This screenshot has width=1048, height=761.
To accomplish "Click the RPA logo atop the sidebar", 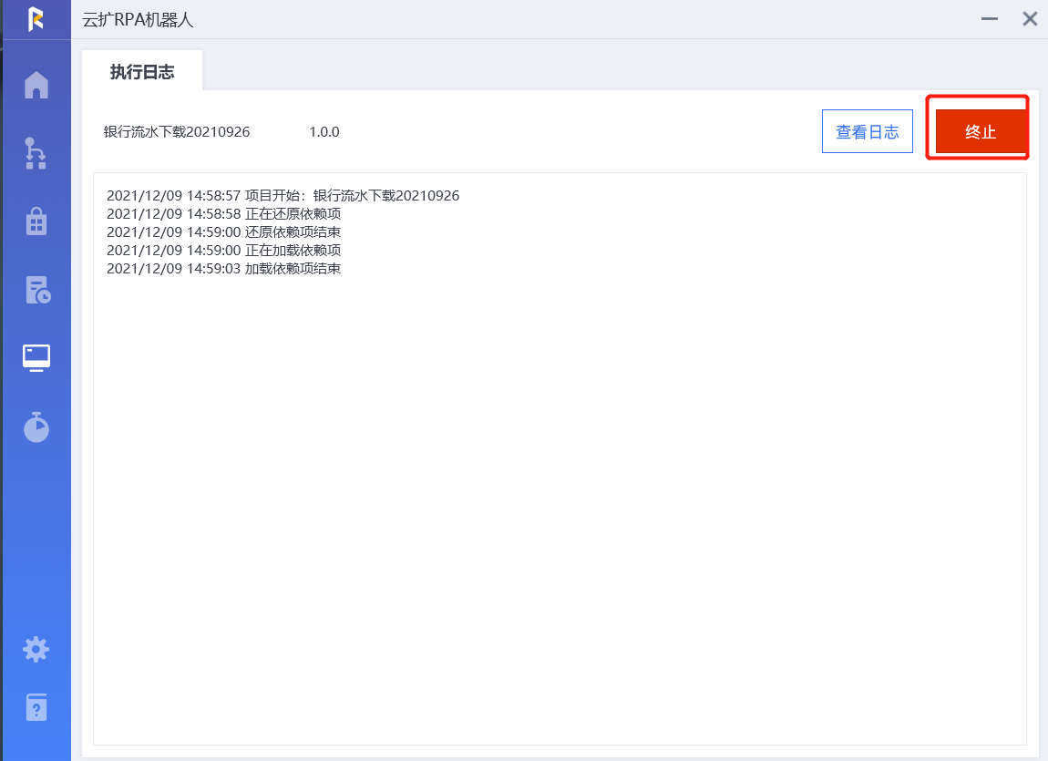I will tap(36, 18).
